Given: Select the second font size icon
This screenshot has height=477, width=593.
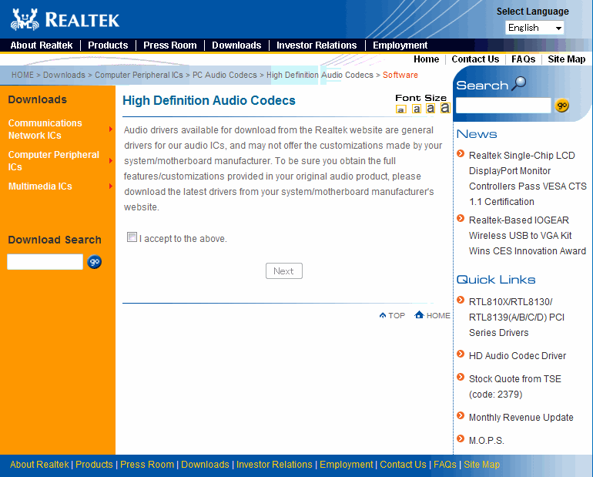Looking at the screenshot, I should (417, 109).
